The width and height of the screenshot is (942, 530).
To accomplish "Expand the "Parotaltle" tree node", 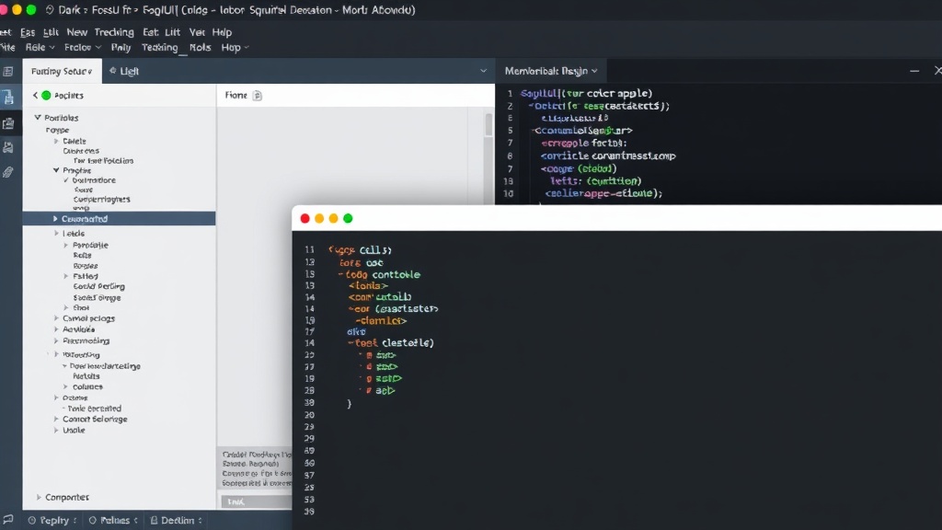I will tap(66, 245).
